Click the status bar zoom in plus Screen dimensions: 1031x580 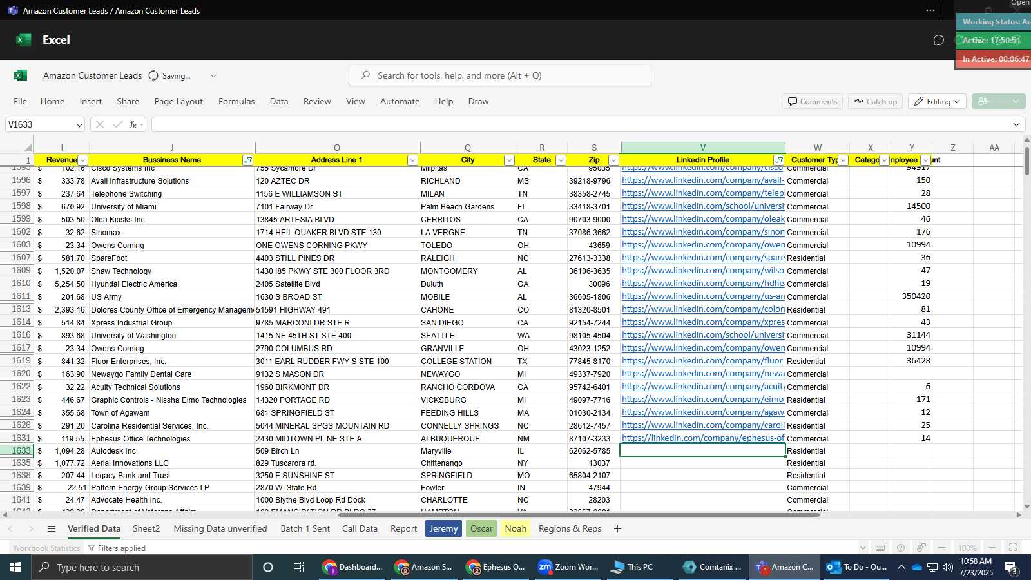[x=992, y=548]
